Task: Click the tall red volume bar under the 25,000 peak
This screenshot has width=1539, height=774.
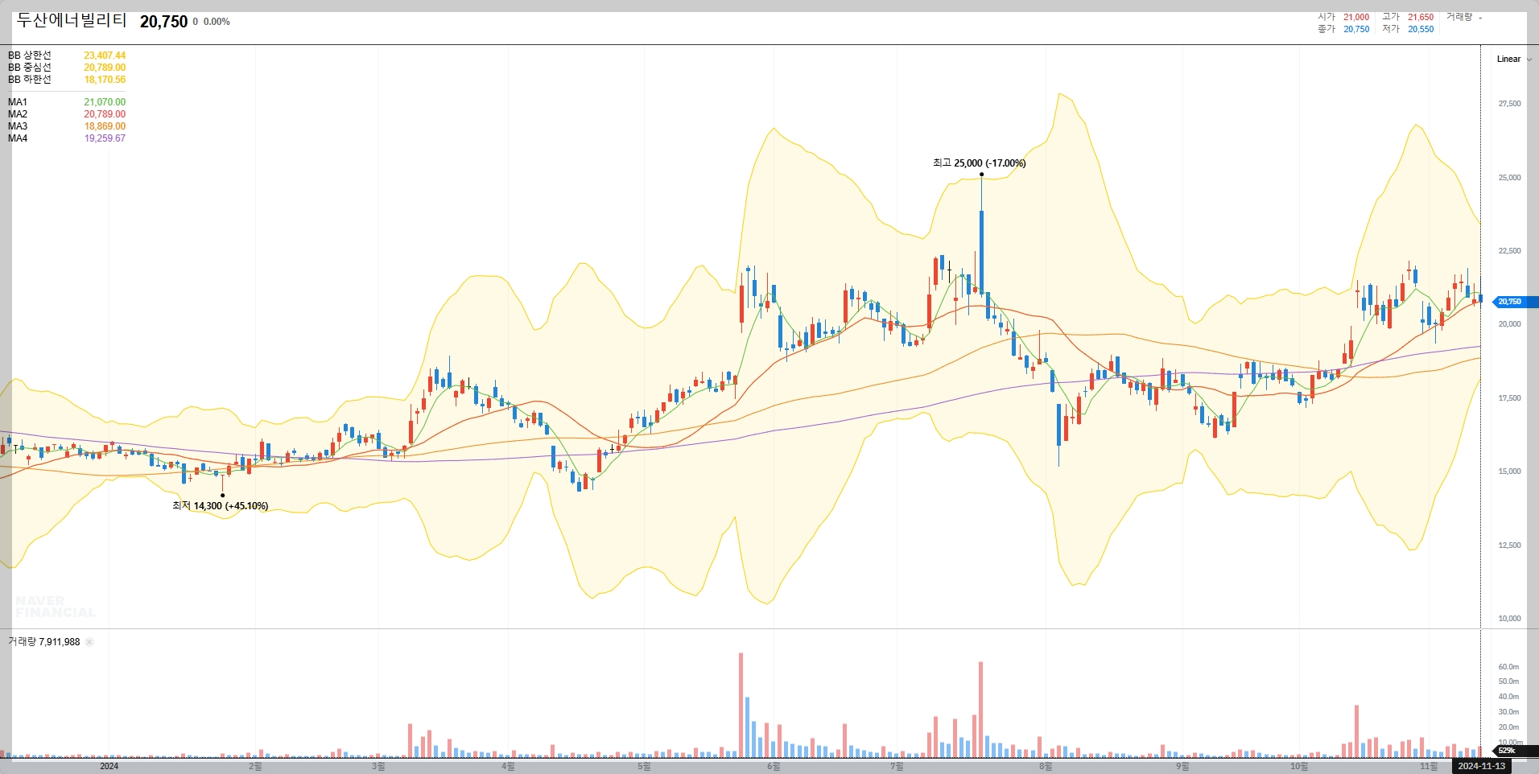Action: [x=981, y=710]
